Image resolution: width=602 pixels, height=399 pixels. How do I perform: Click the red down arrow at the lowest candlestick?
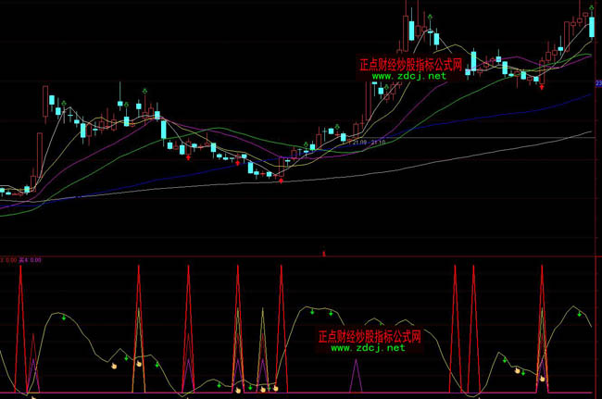click(281, 180)
